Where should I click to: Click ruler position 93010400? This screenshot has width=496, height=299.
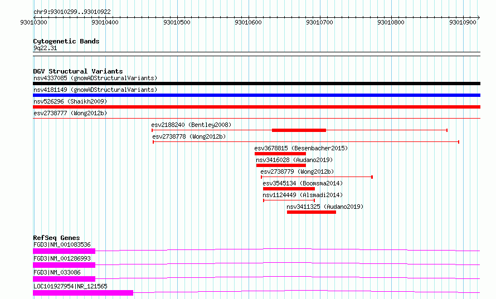[105, 22]
